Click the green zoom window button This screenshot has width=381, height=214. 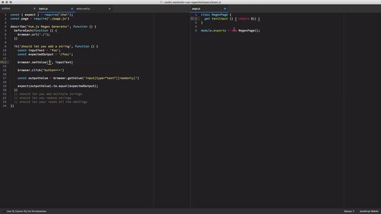pos(11,2)
